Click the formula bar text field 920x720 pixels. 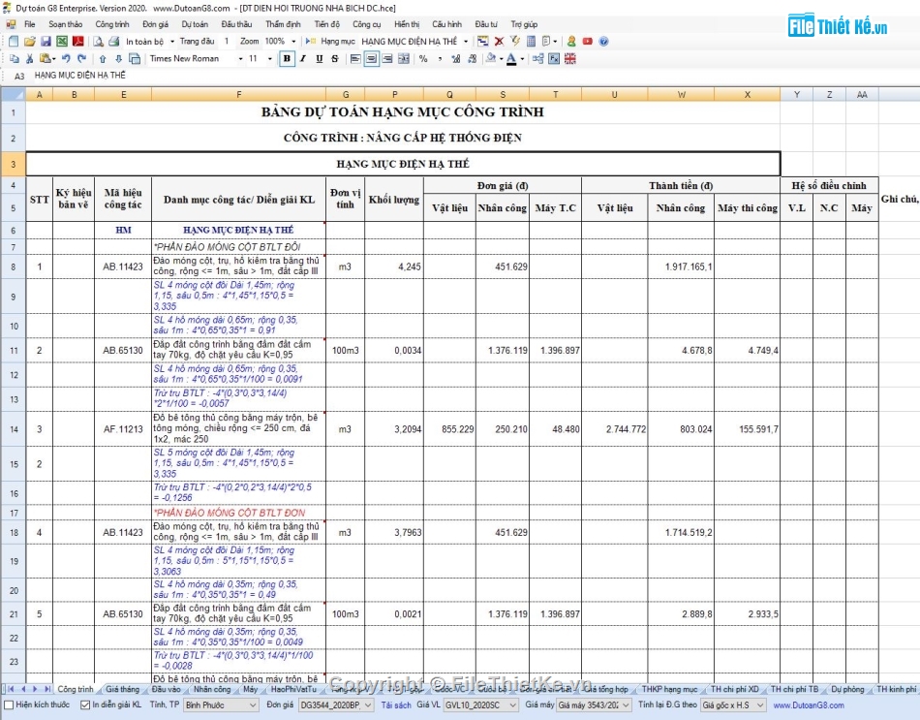(x=475, y=76)
